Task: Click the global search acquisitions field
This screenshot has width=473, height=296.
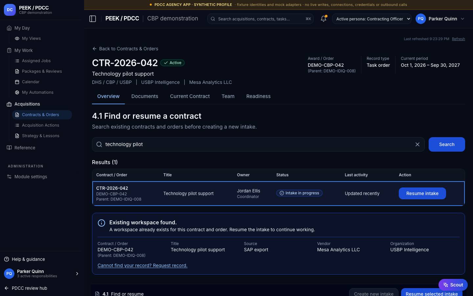Action: [x=260, y=19]
